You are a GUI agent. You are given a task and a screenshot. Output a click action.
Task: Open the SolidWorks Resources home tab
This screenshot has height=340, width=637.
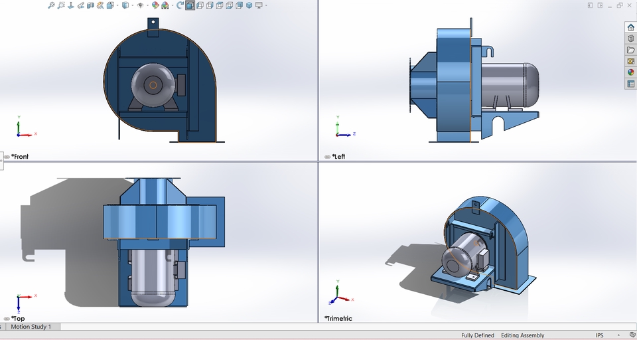[630, 27]
